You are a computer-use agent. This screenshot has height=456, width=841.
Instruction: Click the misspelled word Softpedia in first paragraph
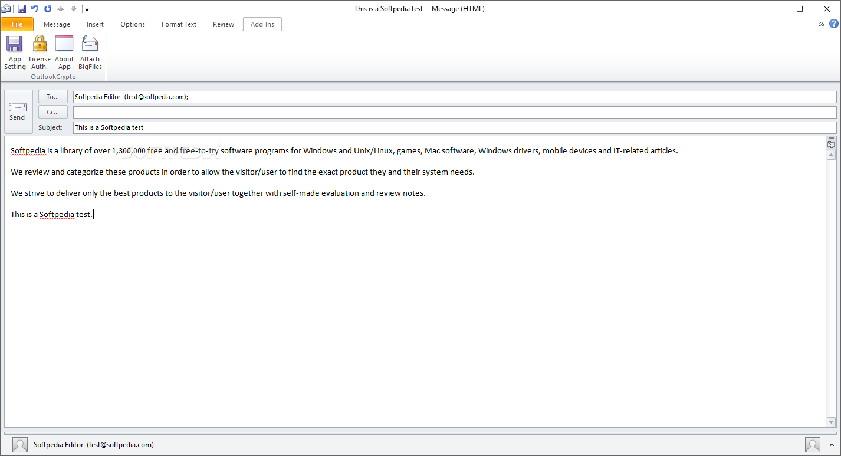coord(28,150)
